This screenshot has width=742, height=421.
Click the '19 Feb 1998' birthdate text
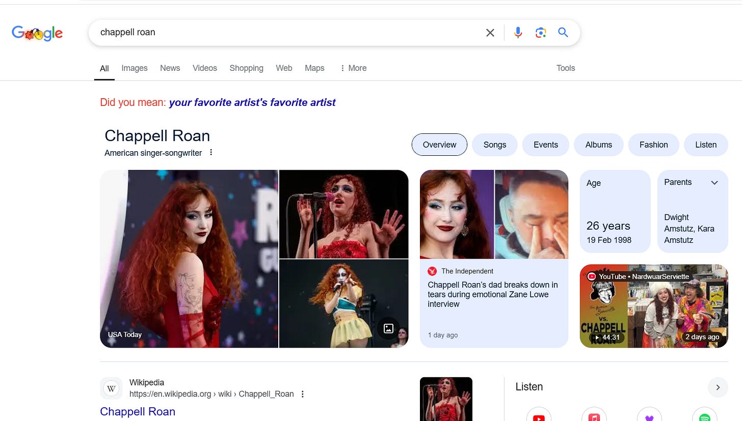[x=609, y=240]
